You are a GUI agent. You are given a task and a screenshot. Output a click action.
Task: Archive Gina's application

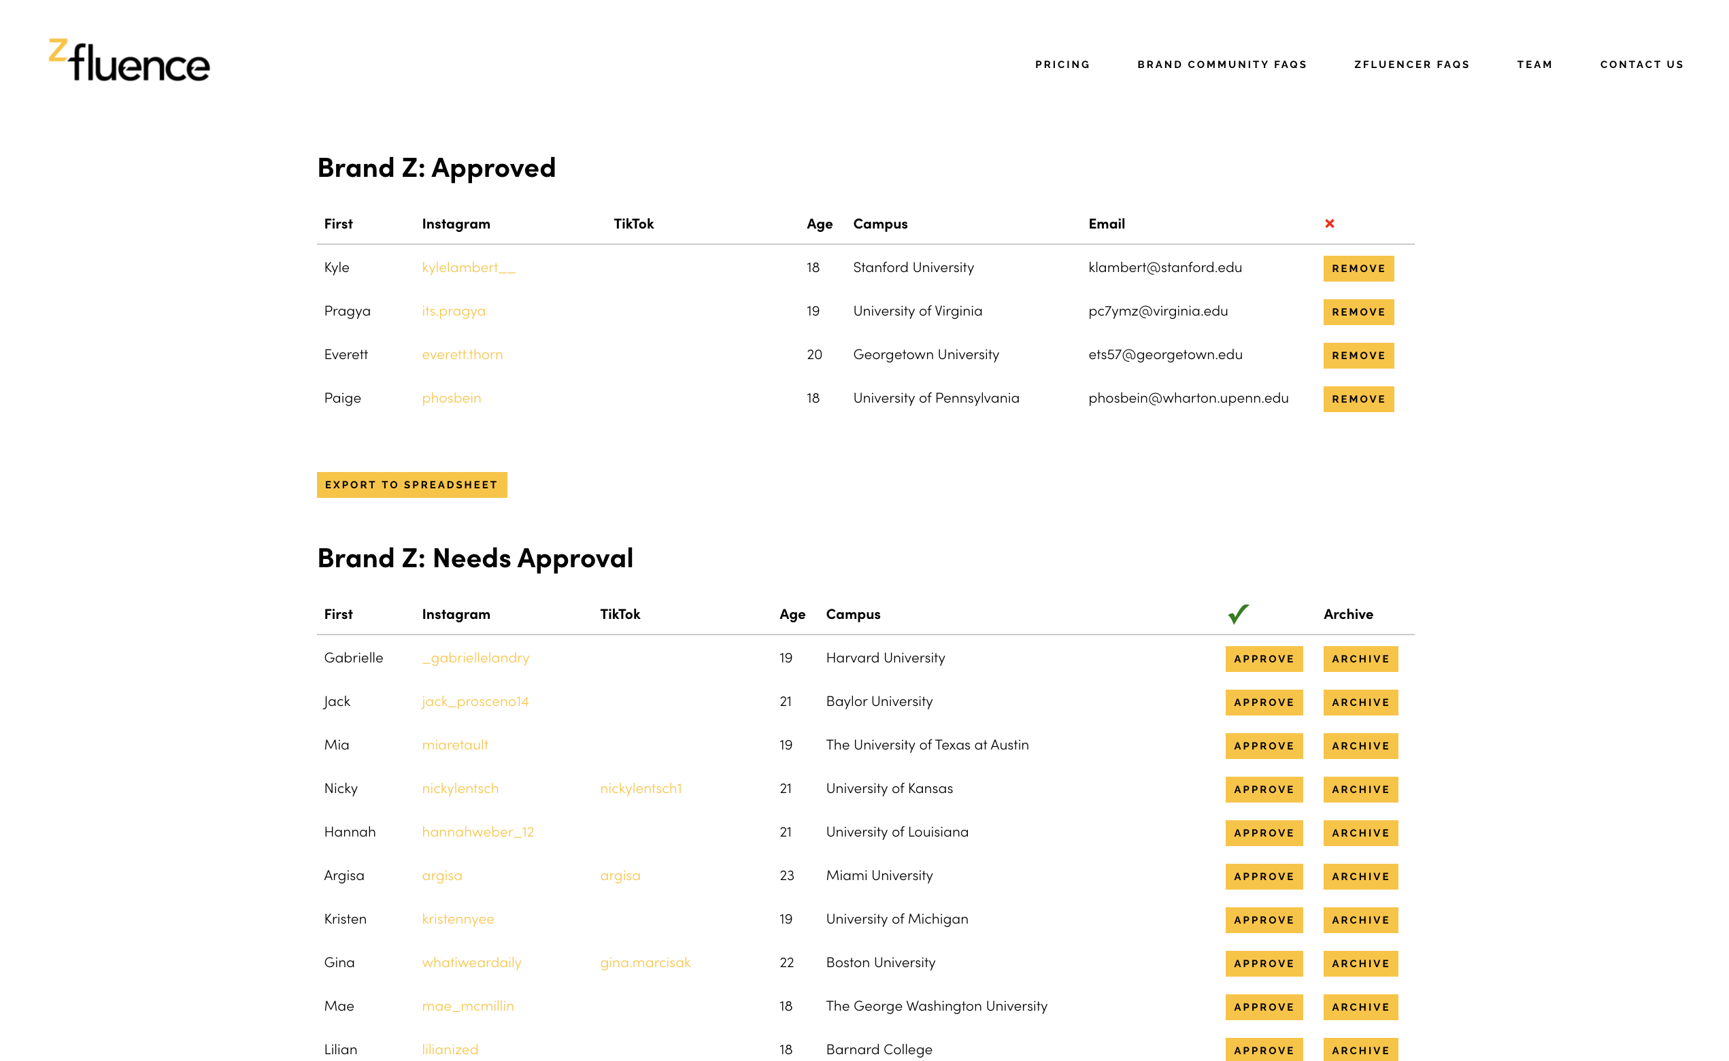(1360, 964)
